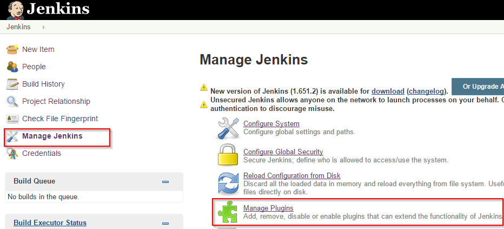Open the People link in sidebar
504x229 pixels.
[x=34, y=67]
